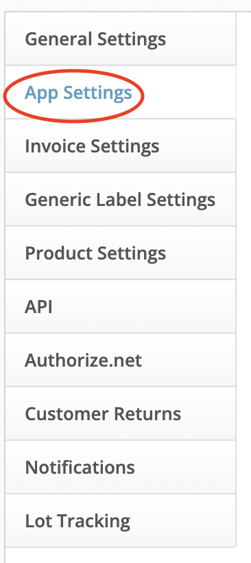Choose Authorize.net from the settings list
Viewport: 251px width, 563px height.
coord(121,360)
